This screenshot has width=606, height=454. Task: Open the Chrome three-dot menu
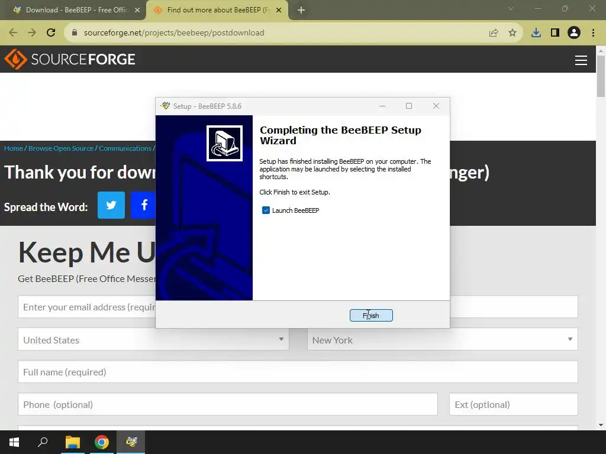pyautogui.click(x=593, y=33)
